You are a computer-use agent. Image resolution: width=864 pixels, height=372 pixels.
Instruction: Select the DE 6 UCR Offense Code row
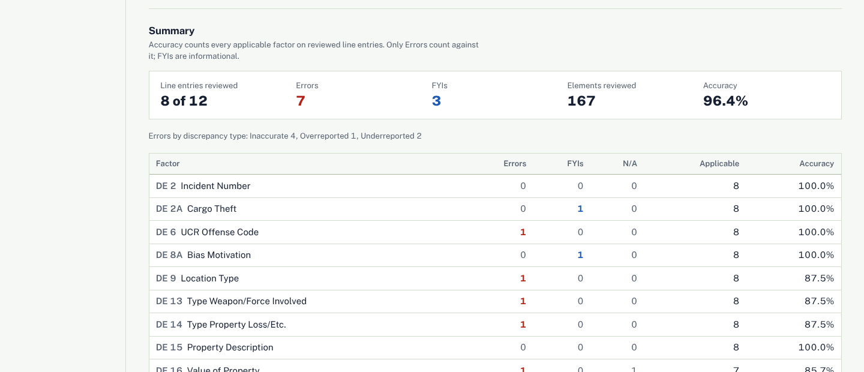pyautogui.click(x=495, y=232)
